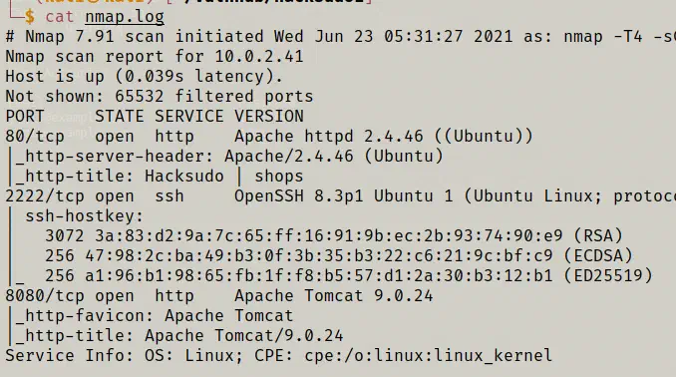Click Apache Tomcat/9.0.24 title text

(x=243, y=335)
